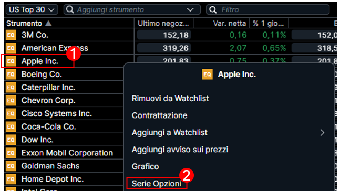
Task: Expand the Aggiungi a Watchlist submenu arrow
Action: click(x=323, y=133)
